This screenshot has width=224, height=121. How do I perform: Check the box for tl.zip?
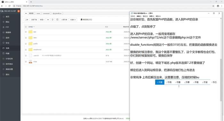click(x=26, y=62)
